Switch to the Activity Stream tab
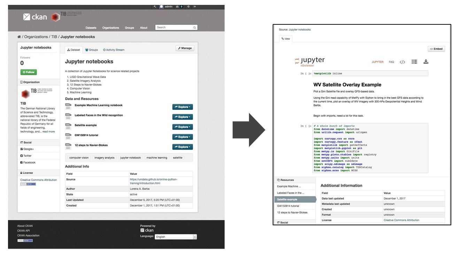The height and width of the screenshot is (257, 460). pos(114,50)
